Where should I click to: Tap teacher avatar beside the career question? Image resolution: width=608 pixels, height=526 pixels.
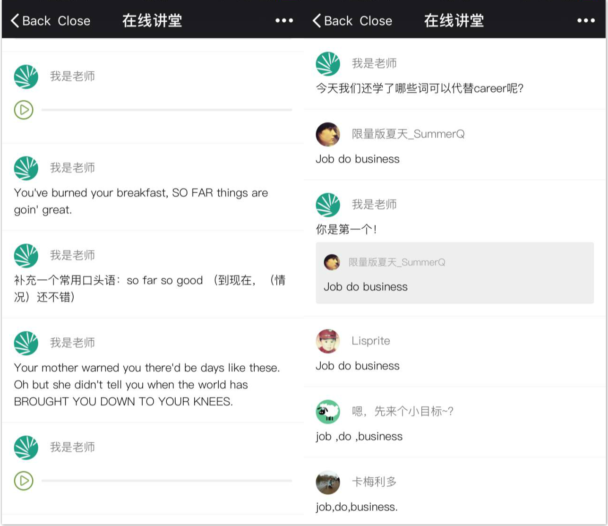(x=328, y=64)
